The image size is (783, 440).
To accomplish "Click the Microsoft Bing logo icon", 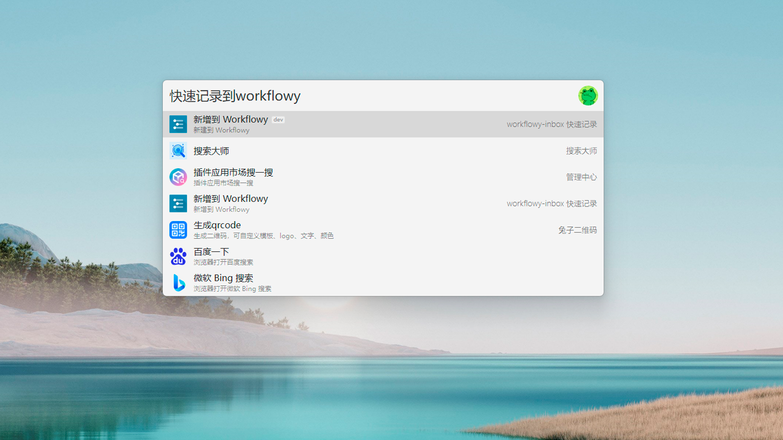I will (x=178, y=283).
